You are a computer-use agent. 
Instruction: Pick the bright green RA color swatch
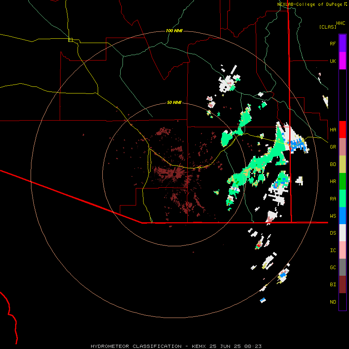(342, 199)
